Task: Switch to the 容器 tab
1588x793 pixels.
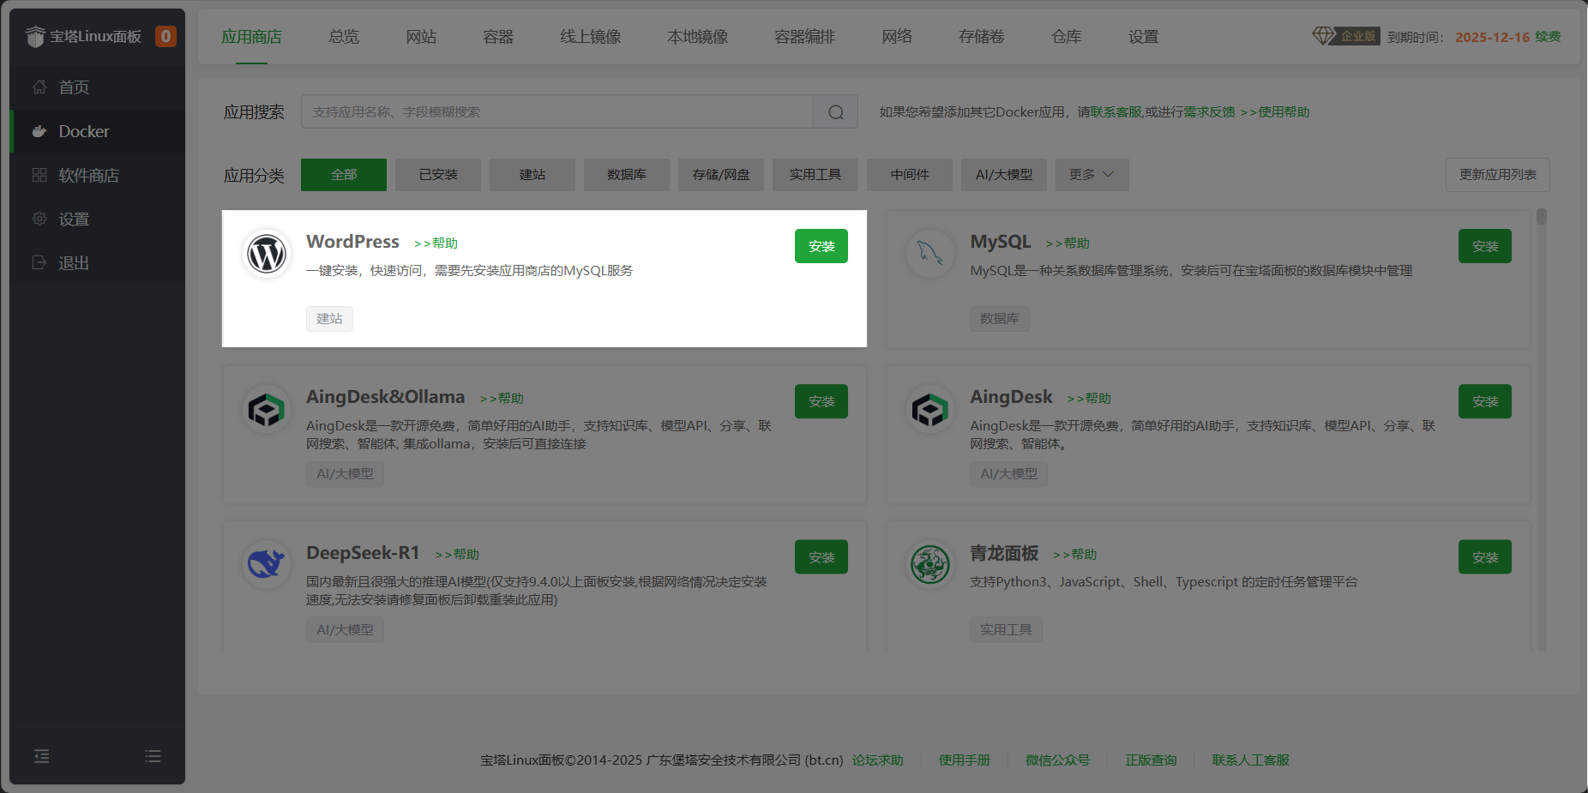Action: 496,36
